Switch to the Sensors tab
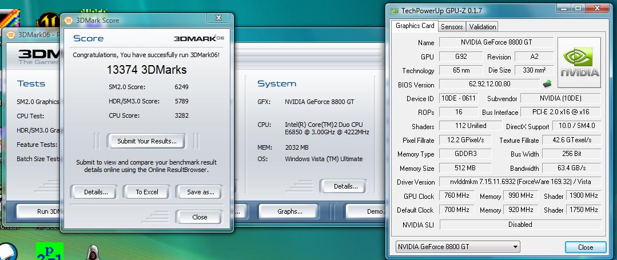This screenshot has height=260, width=617. [x=452, y=27]
